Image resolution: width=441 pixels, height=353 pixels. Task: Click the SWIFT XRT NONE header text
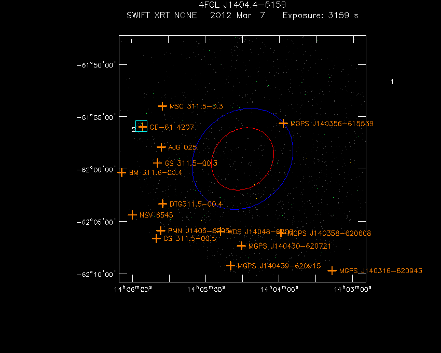coord(162,15)
